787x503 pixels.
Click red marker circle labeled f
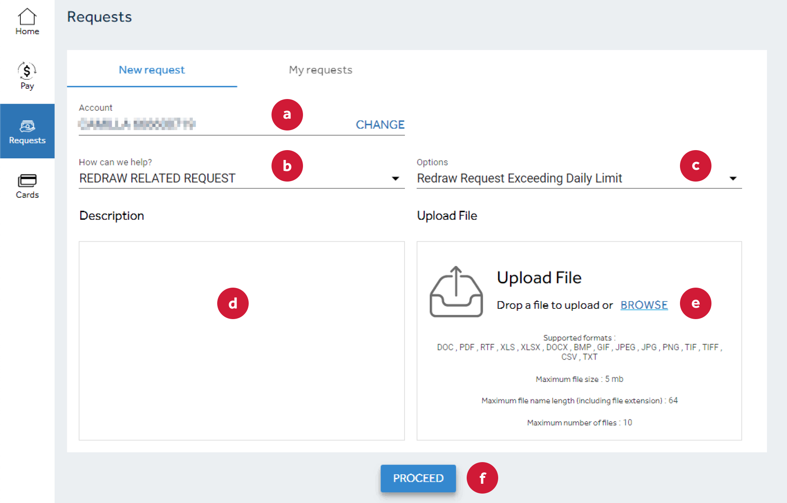click(x=482, y=478)
